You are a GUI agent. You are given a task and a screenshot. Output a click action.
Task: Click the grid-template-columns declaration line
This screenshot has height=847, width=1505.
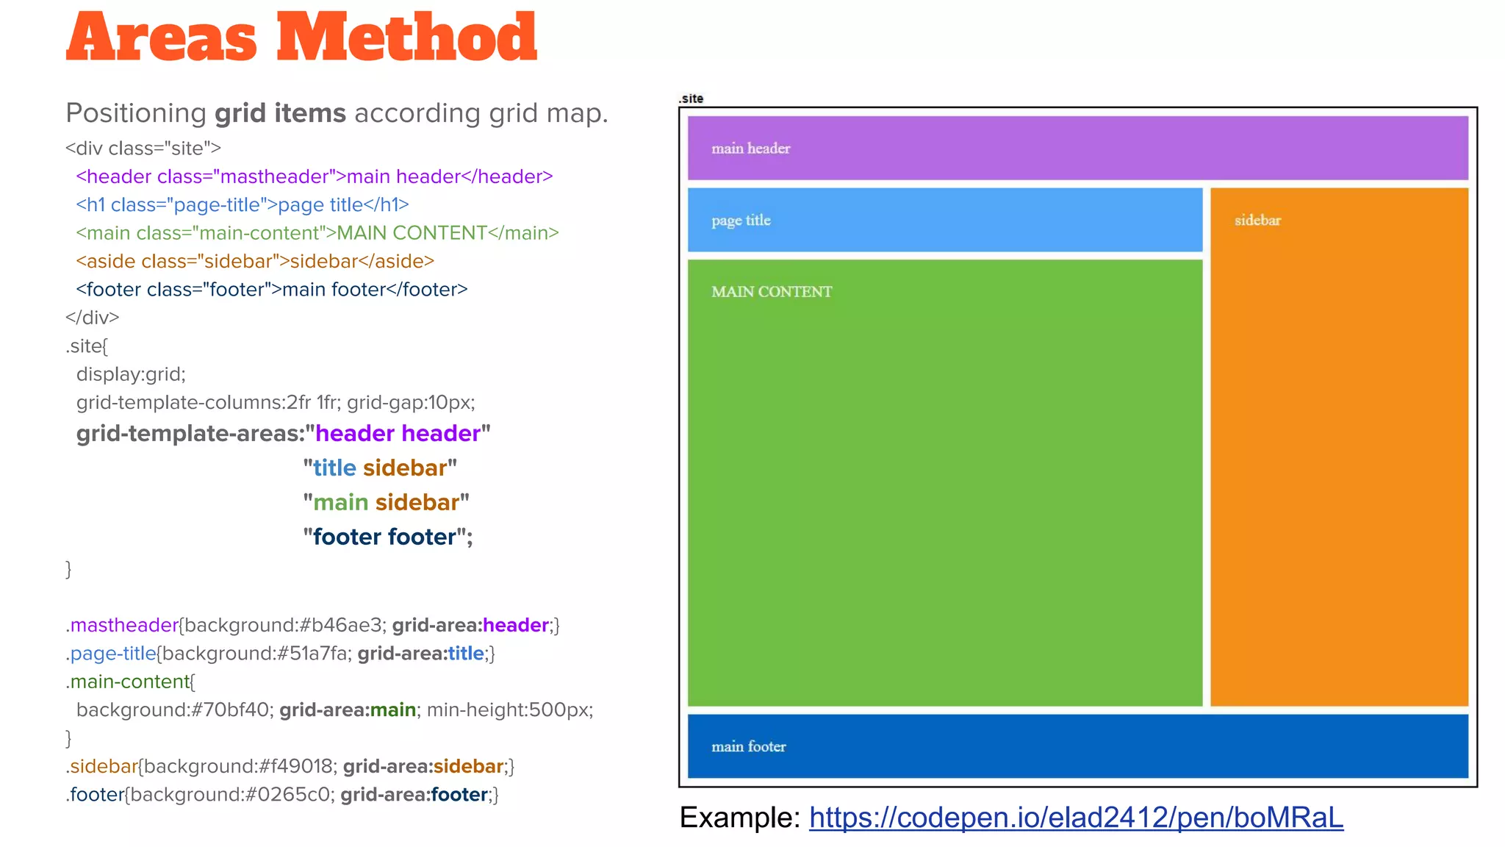(x=276, y=402)
